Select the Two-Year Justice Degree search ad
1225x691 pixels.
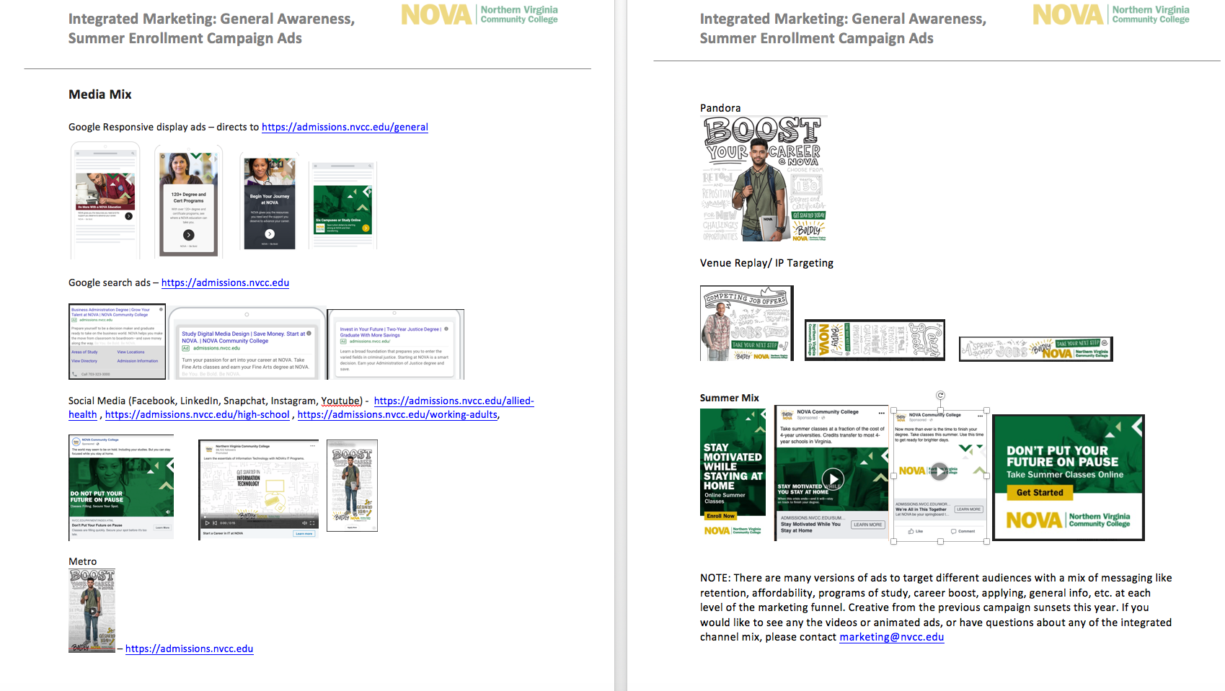pyautogui.click(x=395, y=344)
